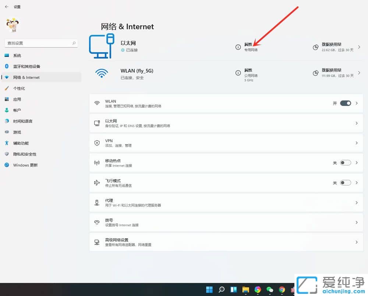Open the 高级网络设置 row

tap(226, 242)
